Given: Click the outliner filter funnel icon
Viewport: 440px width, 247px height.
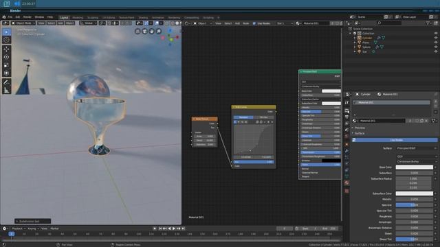Looking at the screenshot, I should pyautogui.click(x=428, y=23).
